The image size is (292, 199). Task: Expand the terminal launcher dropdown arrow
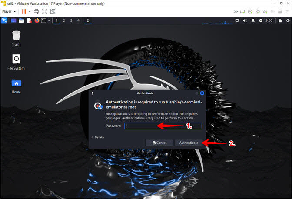click(49, 20)
